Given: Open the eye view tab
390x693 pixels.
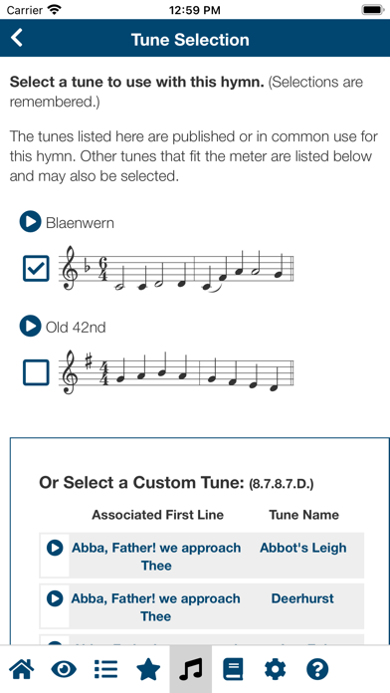Looking at the screenshot, I should (64, 669).
